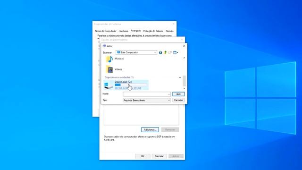This screenshot has width=302, height=170.
Task: Click Cancelar in Opções de Desempenho window
Action: [159, 156]
